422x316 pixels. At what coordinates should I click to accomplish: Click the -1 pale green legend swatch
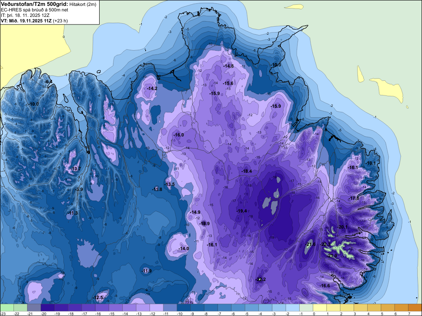(x=306, y=308)
